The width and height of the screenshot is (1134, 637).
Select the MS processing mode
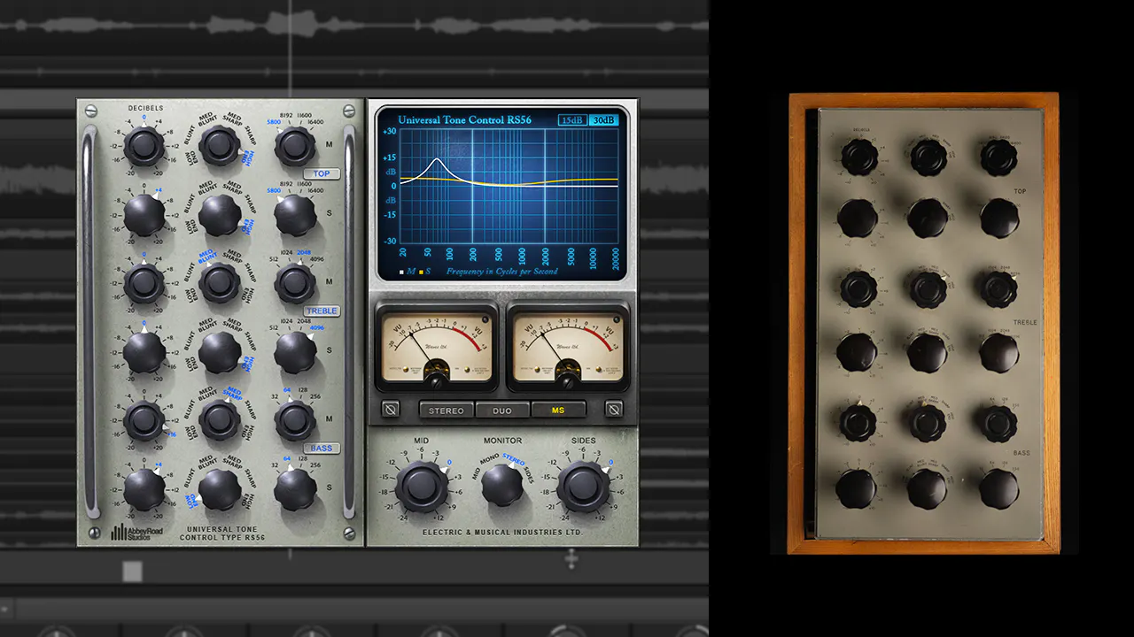pos(558,411)
